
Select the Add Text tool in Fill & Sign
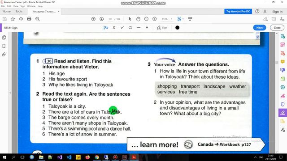click(106, 28)
